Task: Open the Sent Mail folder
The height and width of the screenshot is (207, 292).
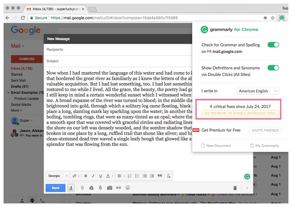Action: pos(18,80)
